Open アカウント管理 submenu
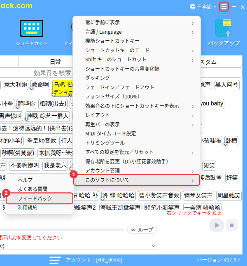Viewport: 247px width, 266px height. 137,170
